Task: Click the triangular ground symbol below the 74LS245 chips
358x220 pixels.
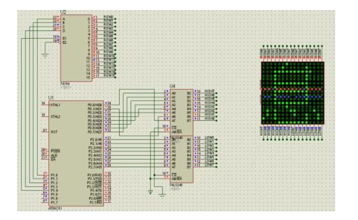Action: pyautogui.click(x=150, y=192)
